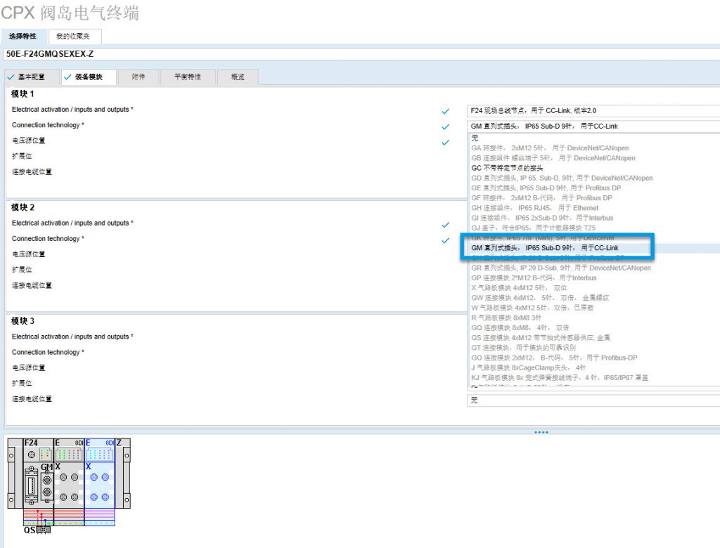Screen dimensions: 720x548
Task: Click Module 3 Connection technology label
Action: (x=49, y=353)
